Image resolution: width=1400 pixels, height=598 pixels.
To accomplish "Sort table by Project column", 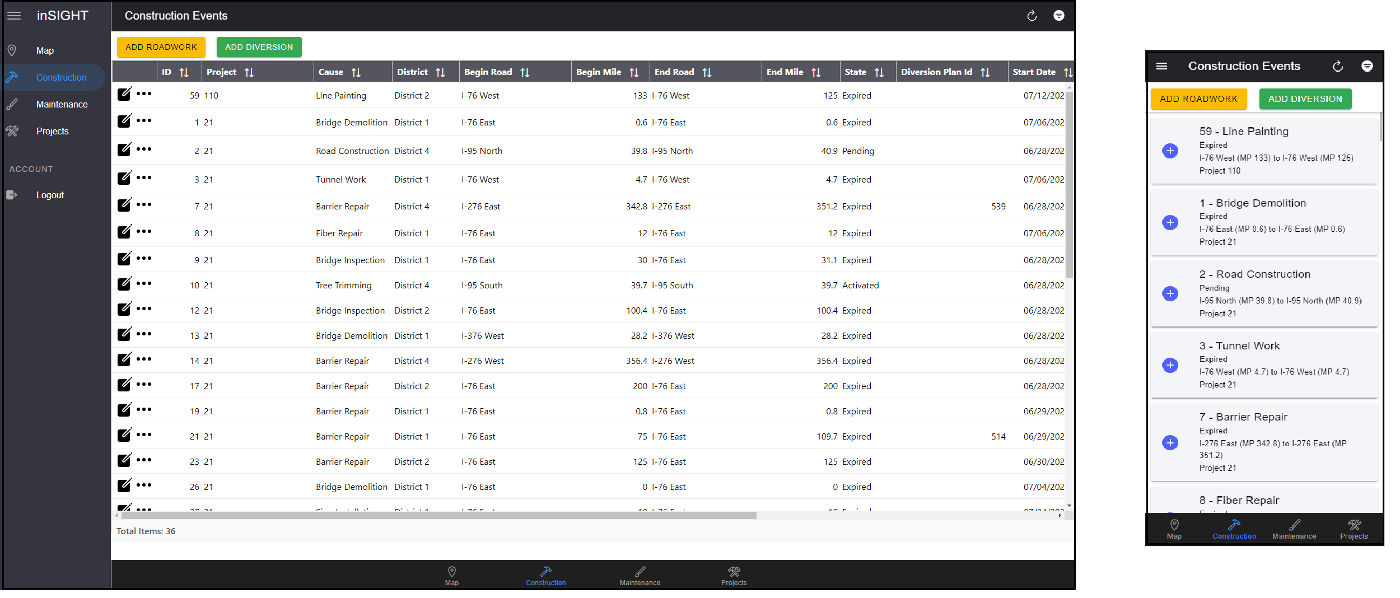I will point(249,72).
